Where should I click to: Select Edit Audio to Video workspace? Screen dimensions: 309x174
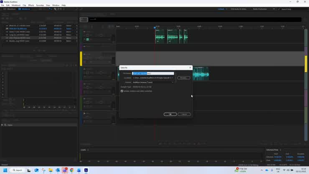tap(238, 9)
